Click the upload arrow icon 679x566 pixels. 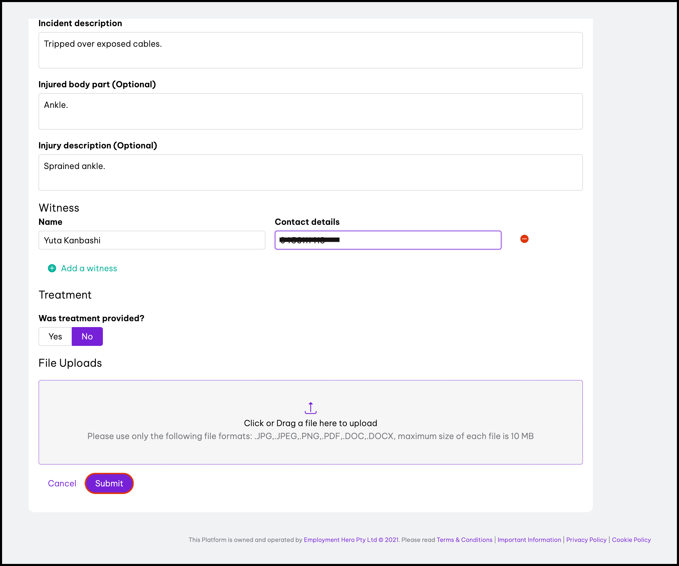(310, 408)
